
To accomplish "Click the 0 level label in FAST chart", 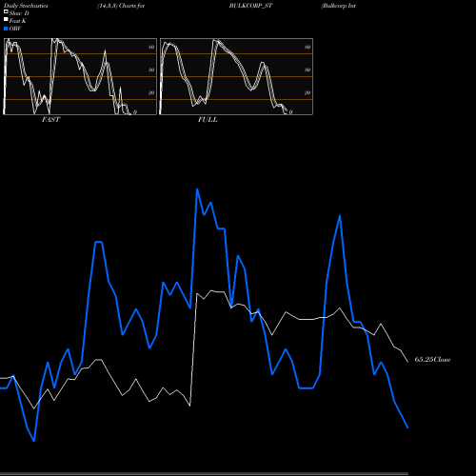I will click(x=135, y=112).
